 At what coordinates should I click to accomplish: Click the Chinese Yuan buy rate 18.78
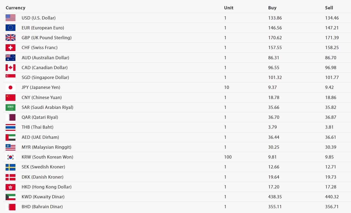coord(274,97)
